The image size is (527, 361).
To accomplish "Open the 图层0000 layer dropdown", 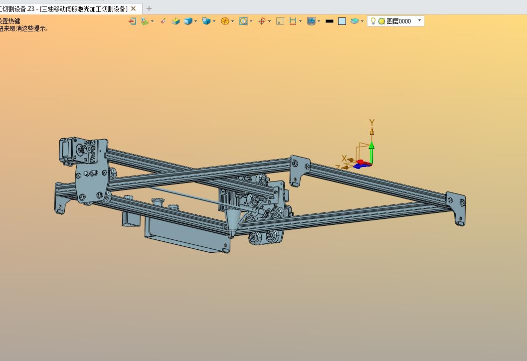I will click(x=395, y=21).
